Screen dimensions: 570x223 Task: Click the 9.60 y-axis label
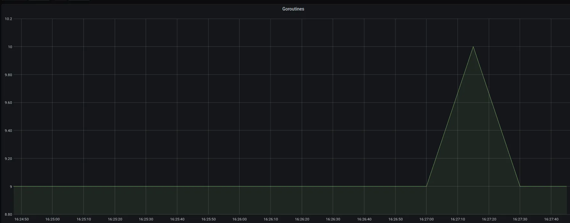(x=8, y=103)
